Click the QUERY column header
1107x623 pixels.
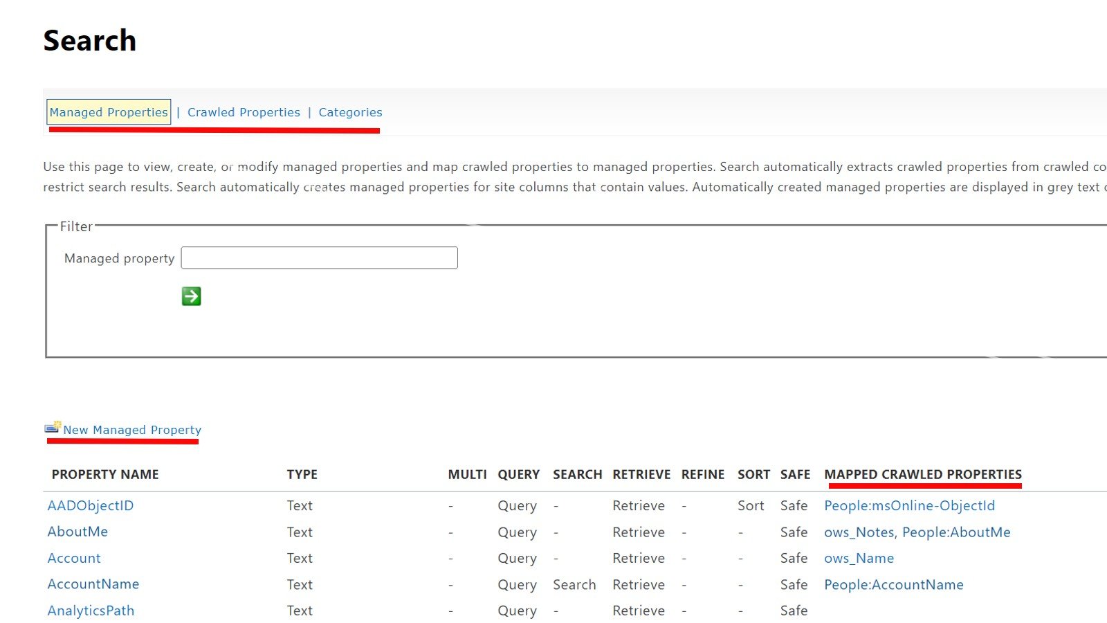click(519, 474)
